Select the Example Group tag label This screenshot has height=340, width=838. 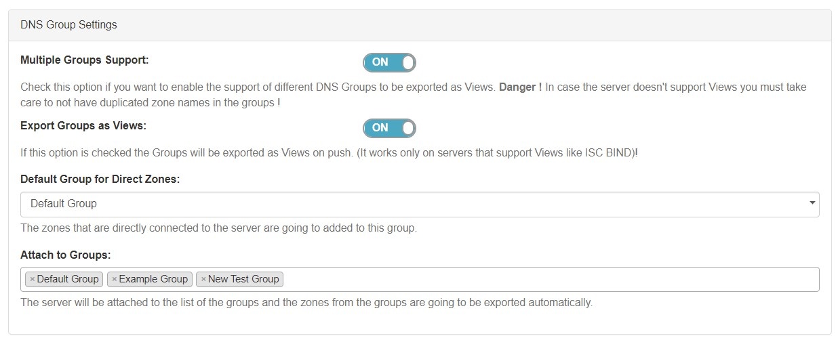(x=153, y=279)
